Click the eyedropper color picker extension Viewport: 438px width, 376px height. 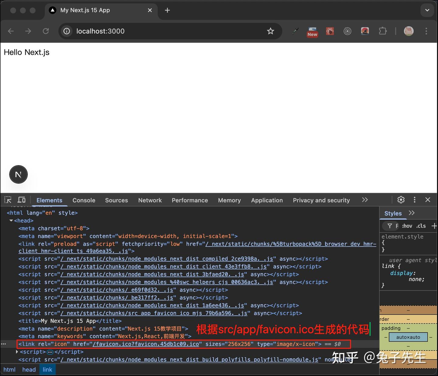click(x=295, y=31)
